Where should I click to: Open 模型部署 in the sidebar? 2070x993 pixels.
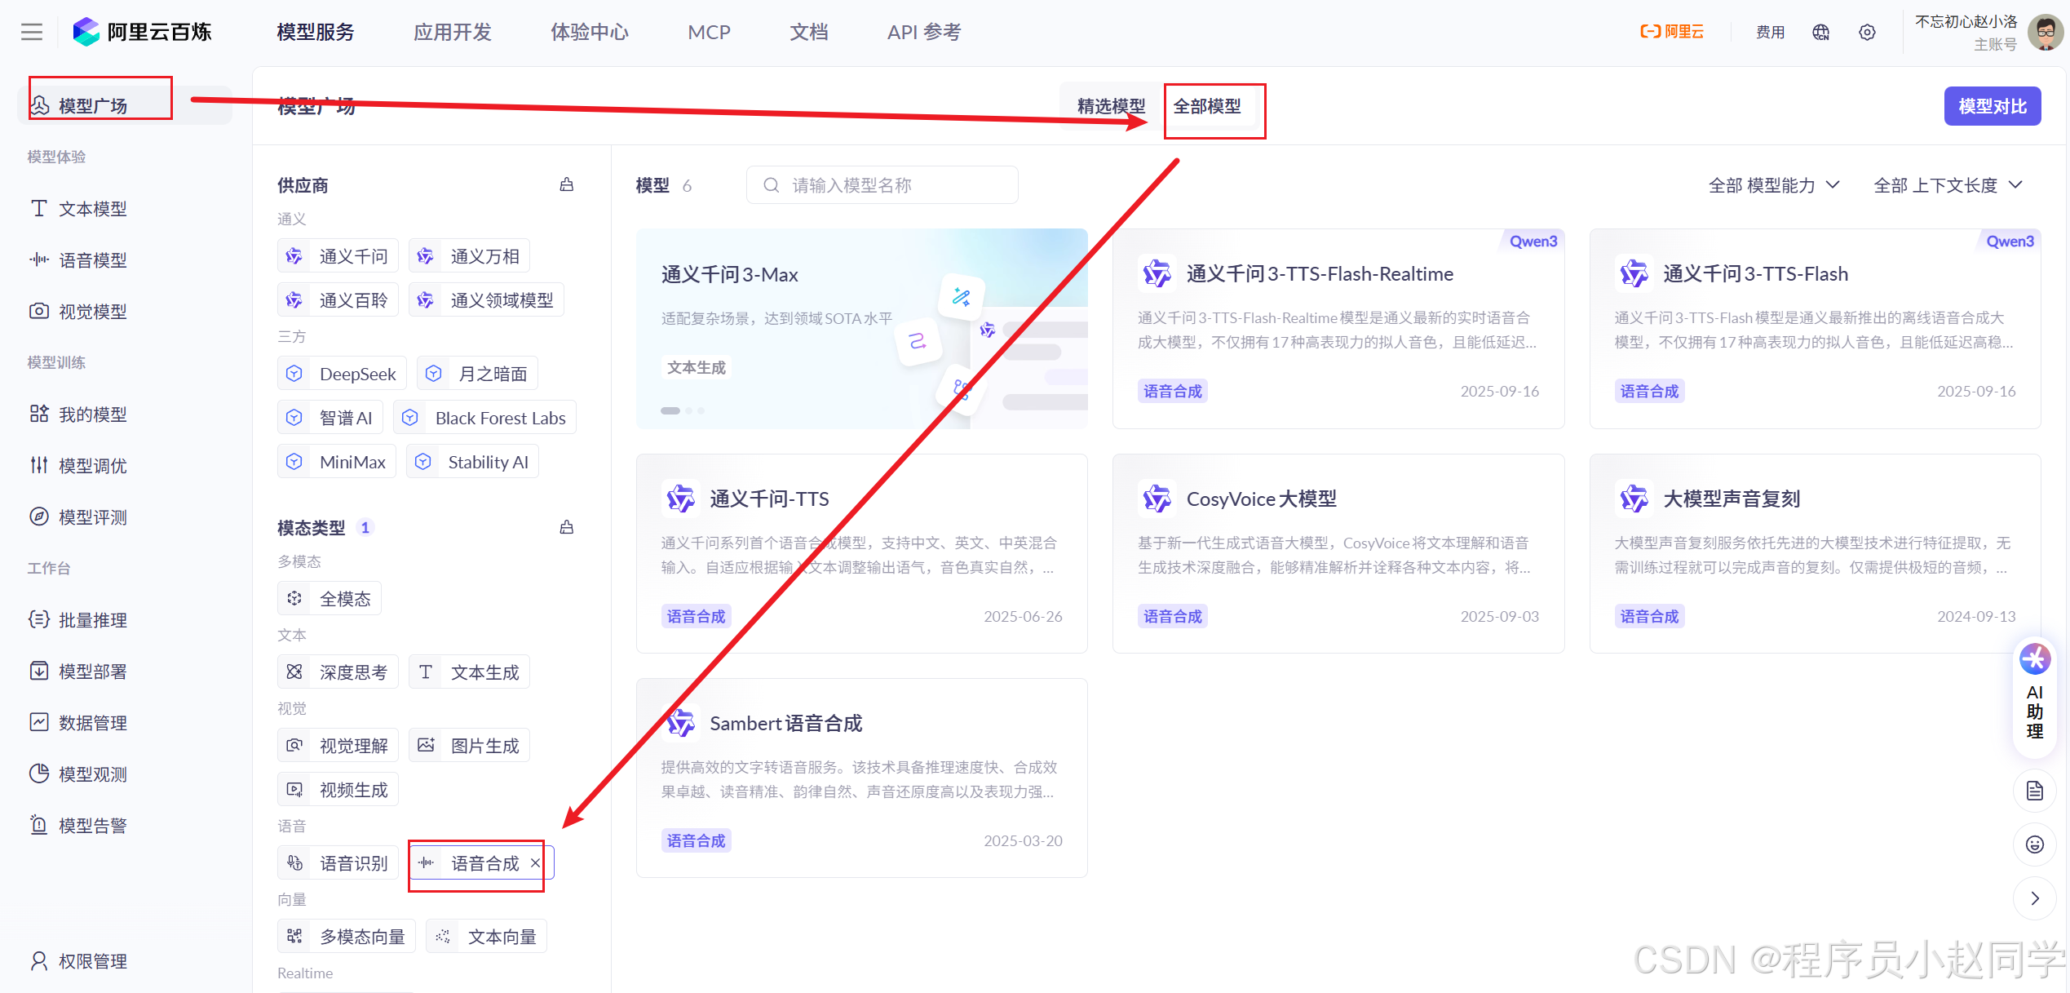coord(92,671)
